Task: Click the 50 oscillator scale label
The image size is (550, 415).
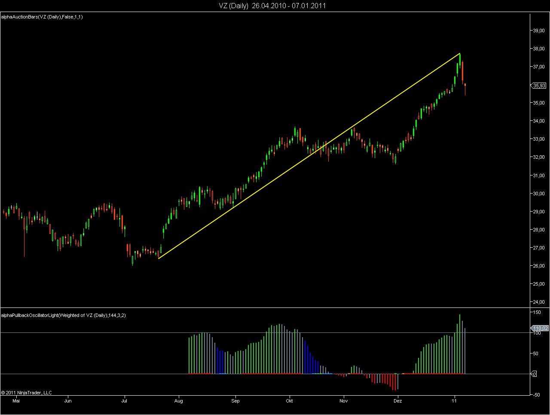Action: click(535, 354)
